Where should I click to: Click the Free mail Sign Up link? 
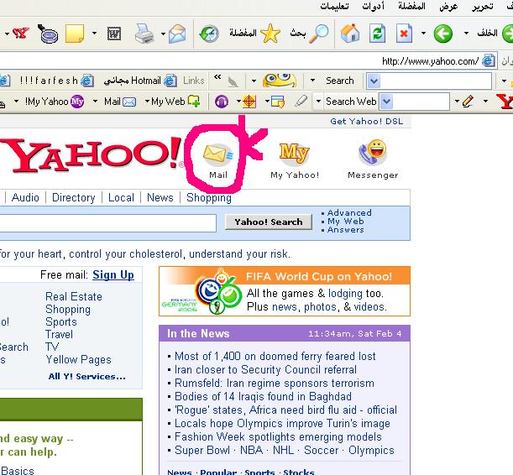point(113,275)
